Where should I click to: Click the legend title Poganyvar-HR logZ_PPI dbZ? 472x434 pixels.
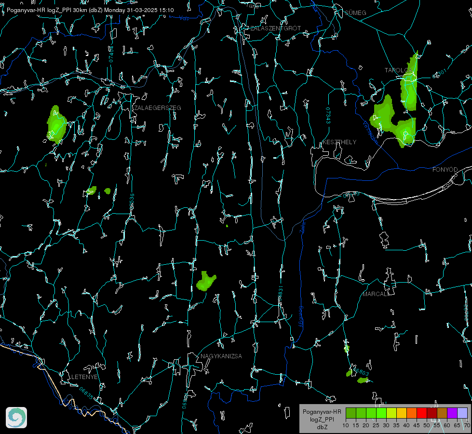(x=322, y=419)
